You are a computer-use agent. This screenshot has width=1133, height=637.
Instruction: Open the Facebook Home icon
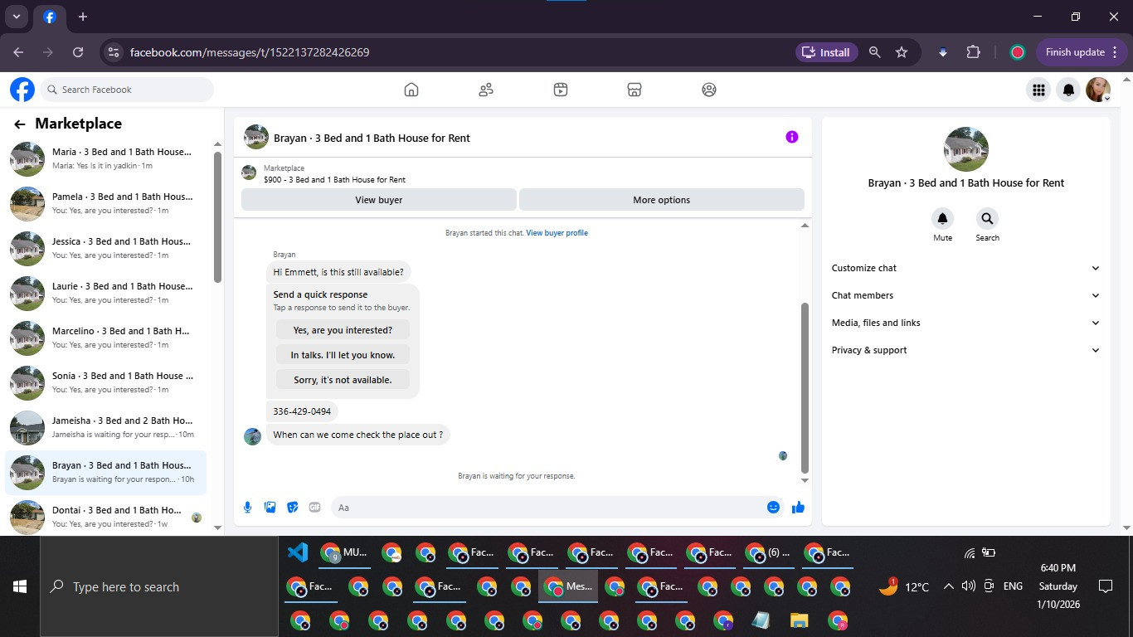411,90
